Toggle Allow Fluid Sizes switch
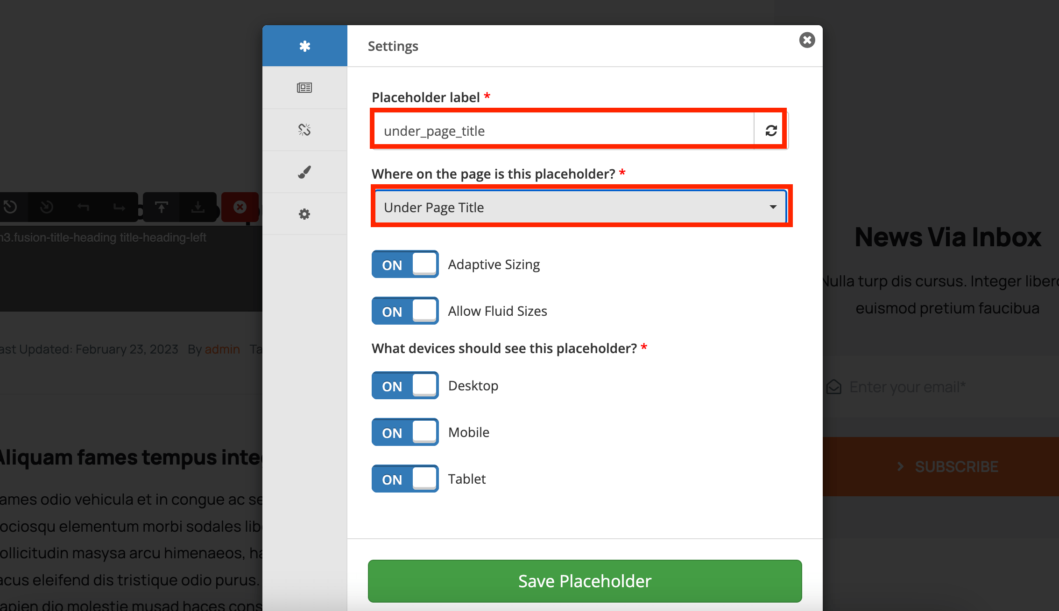The image size is (1059, 611). [405, 311]
